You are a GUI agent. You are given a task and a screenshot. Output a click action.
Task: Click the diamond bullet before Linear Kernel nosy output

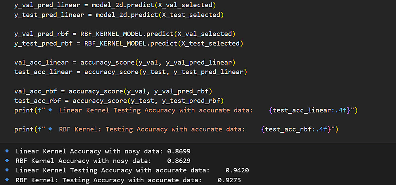click(x=7, y=151)
